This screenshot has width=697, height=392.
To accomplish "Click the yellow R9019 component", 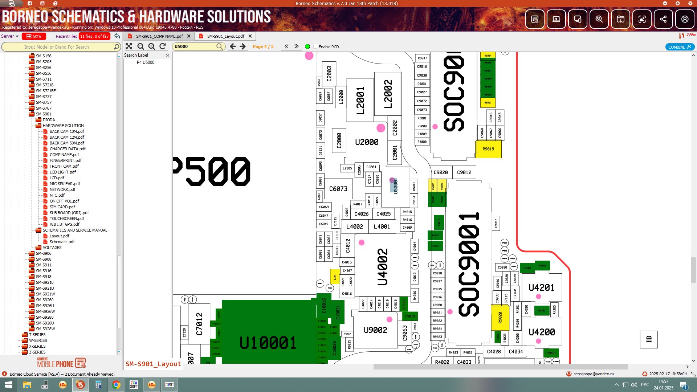I will coord(488,149).
